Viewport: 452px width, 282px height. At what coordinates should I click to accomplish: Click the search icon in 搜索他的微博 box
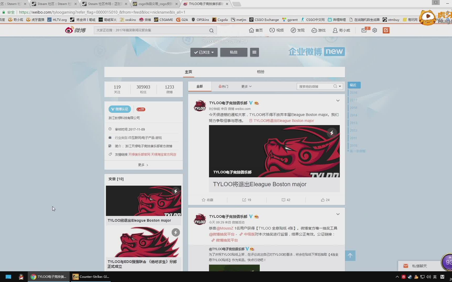tap(335, 86)
